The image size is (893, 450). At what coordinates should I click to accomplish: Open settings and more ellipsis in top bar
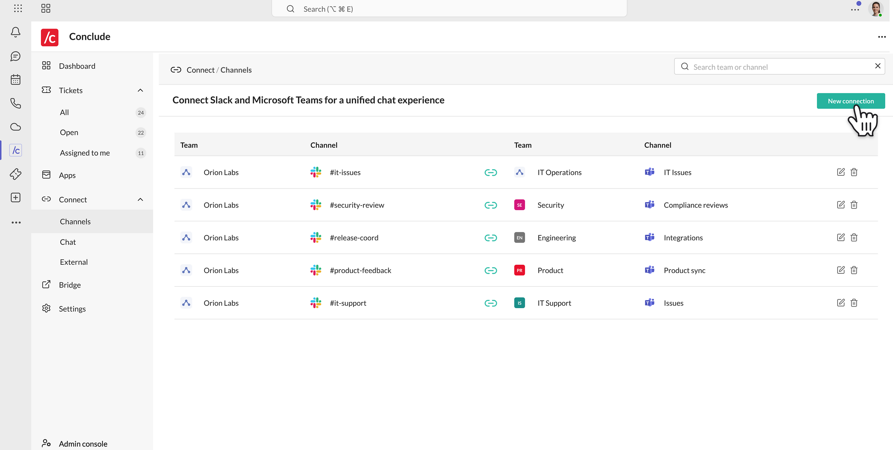click(855, 9)
